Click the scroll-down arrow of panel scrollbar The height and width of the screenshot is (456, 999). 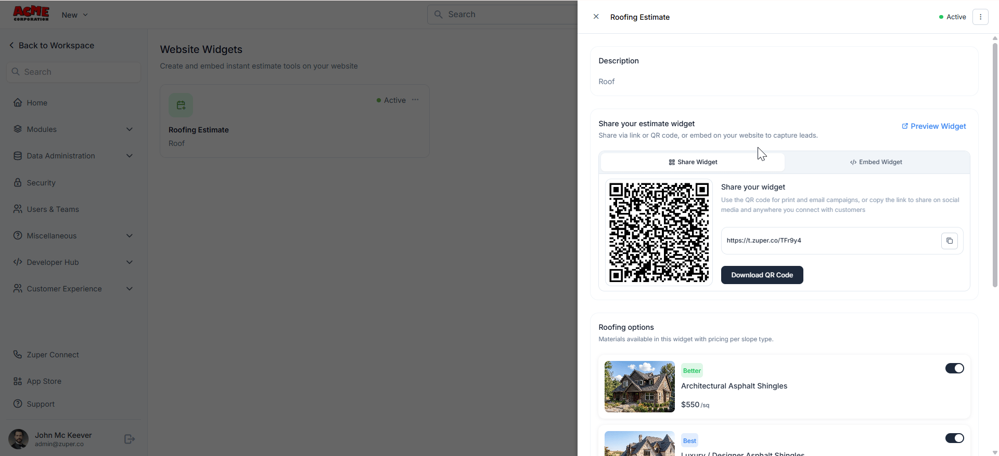click(995, 452)
